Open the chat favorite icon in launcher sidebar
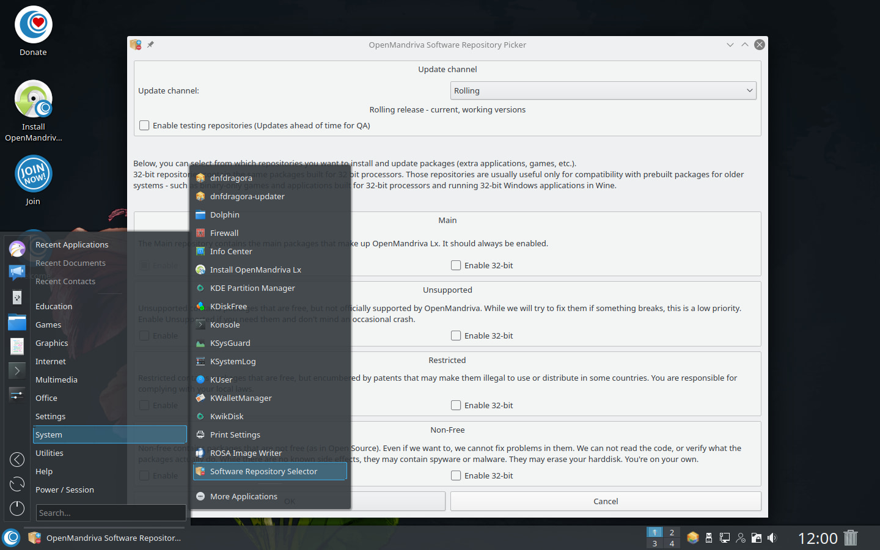880x550 pixels. click(x=17, y=273)
